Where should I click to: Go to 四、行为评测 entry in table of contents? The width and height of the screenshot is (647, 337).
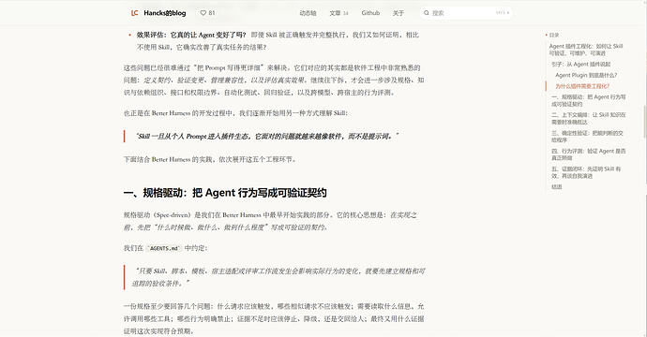coord(589,154)
